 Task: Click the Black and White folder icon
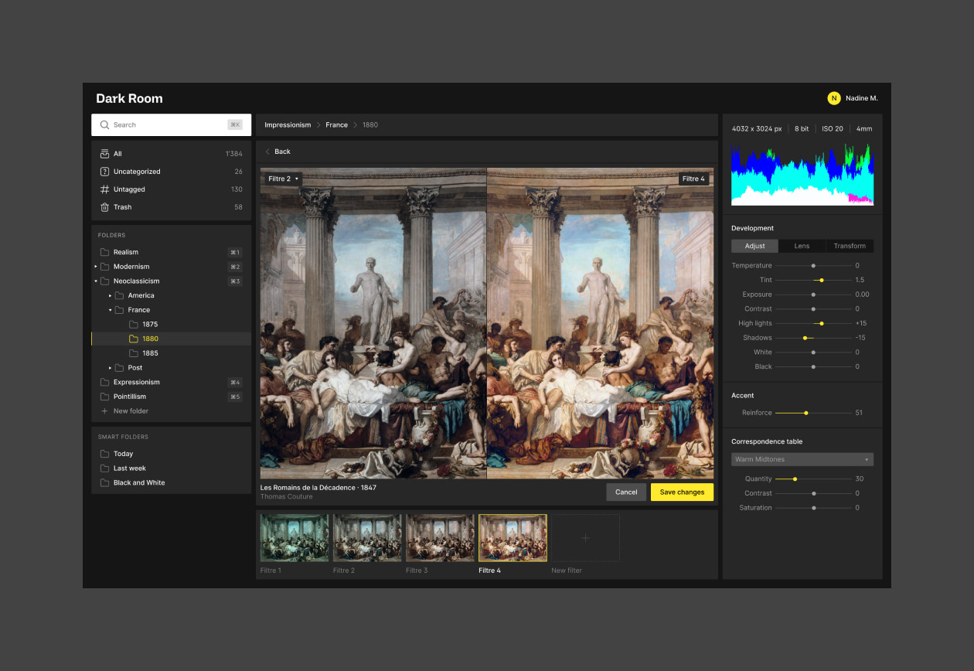click(x=104, y=482)
